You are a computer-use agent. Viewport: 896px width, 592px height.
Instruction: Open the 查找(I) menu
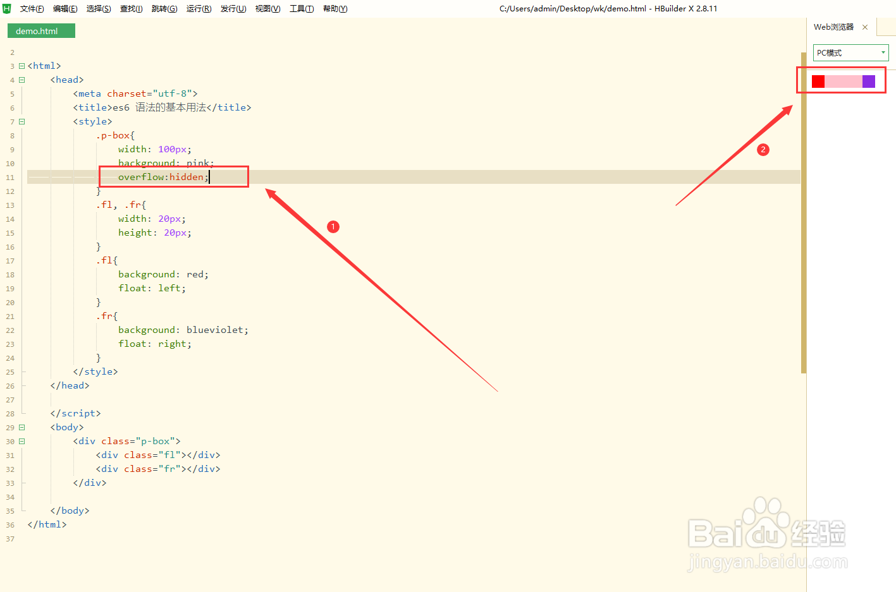pos(131,9)
